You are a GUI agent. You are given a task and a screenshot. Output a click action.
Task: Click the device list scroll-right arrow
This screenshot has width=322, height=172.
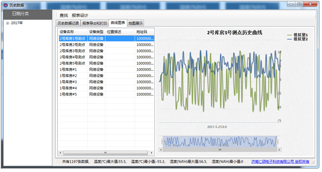152,153
